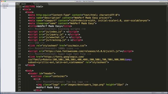Image resolution: width=168 pixels, height=94 pixels.
Task: Close index.html via sidebar x icon
Action: [2, 6]
